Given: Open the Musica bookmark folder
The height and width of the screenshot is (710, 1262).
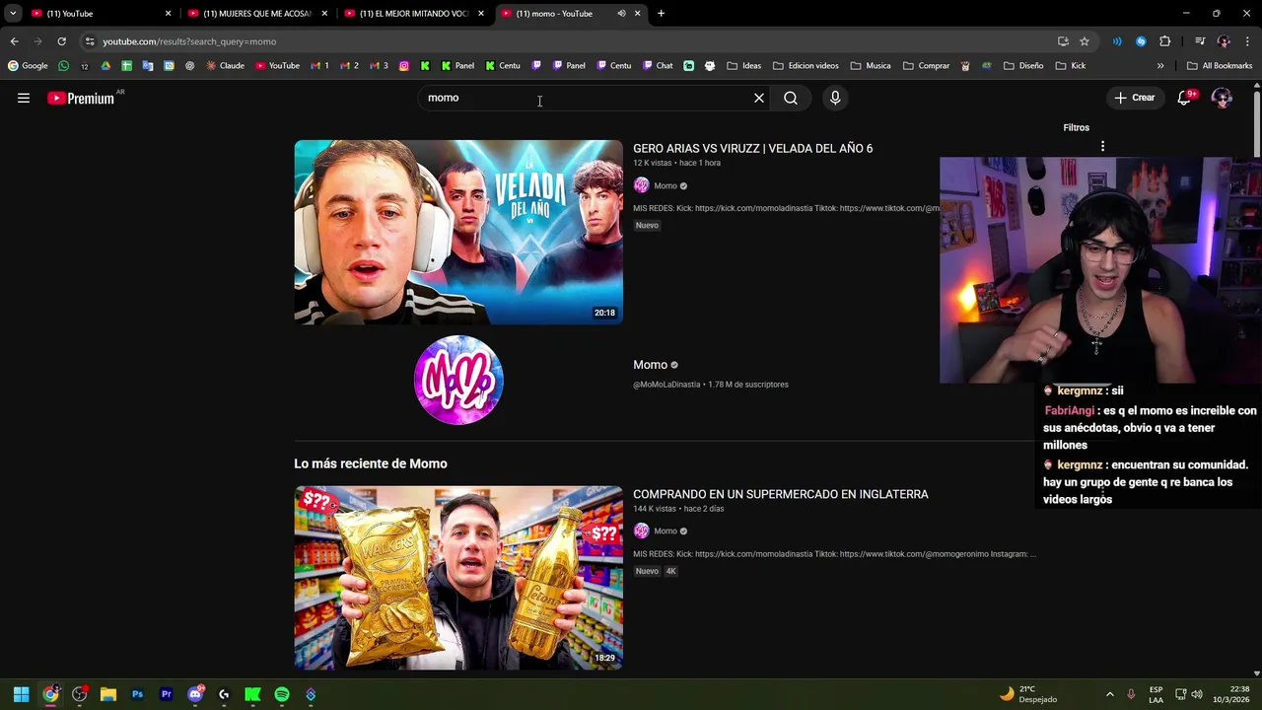Looking at the screenshot, I should 871,66.
